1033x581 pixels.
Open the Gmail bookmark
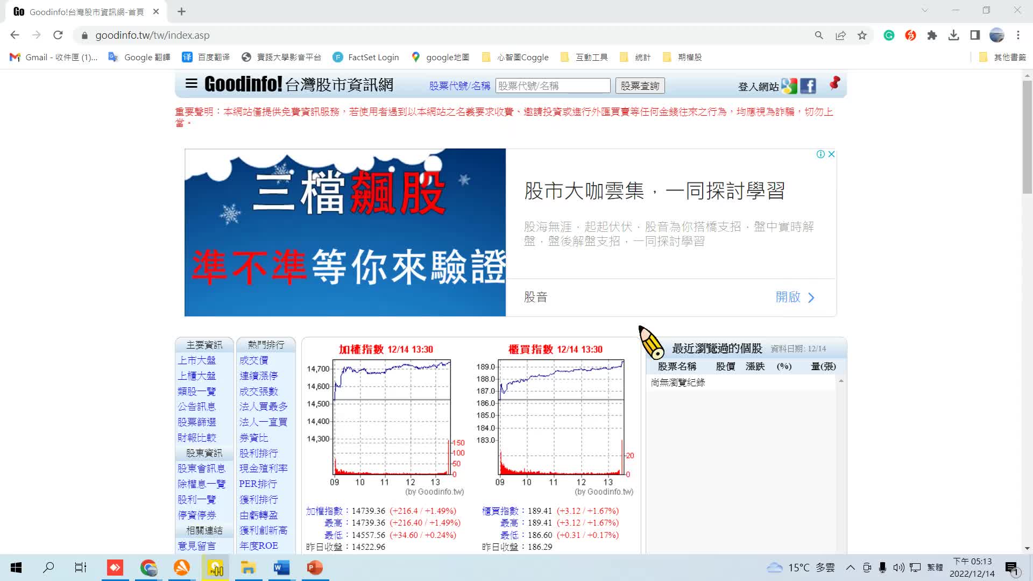pyautogui.click(x=54, y=57)
